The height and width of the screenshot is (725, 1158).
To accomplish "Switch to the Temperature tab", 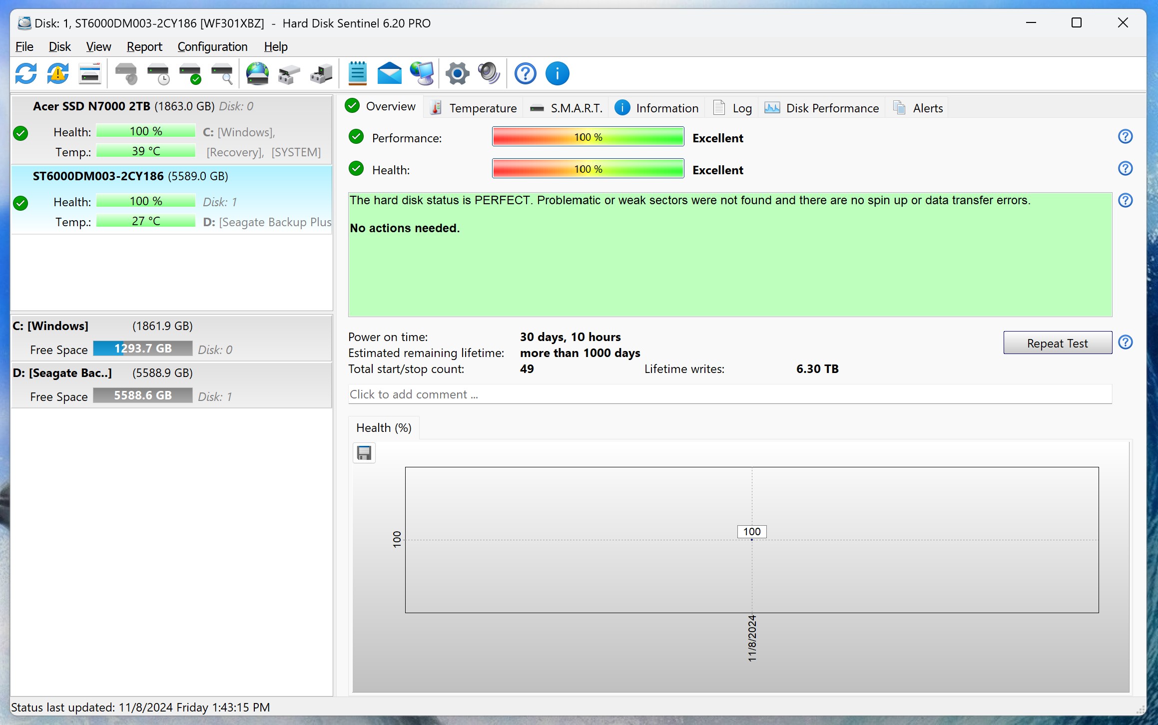I will click(474, 108).
